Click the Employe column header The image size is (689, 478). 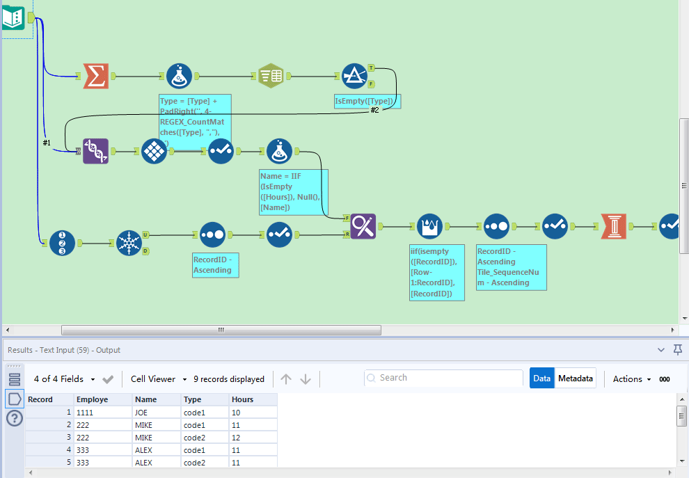[103, 399]
